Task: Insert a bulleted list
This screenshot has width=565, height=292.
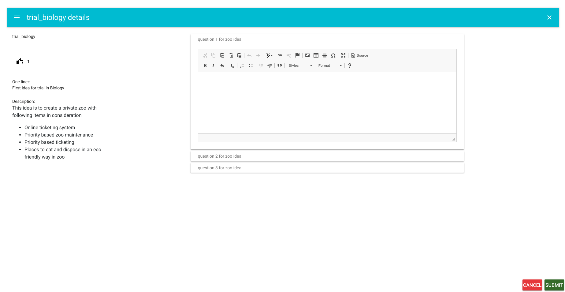Action: 251,66
